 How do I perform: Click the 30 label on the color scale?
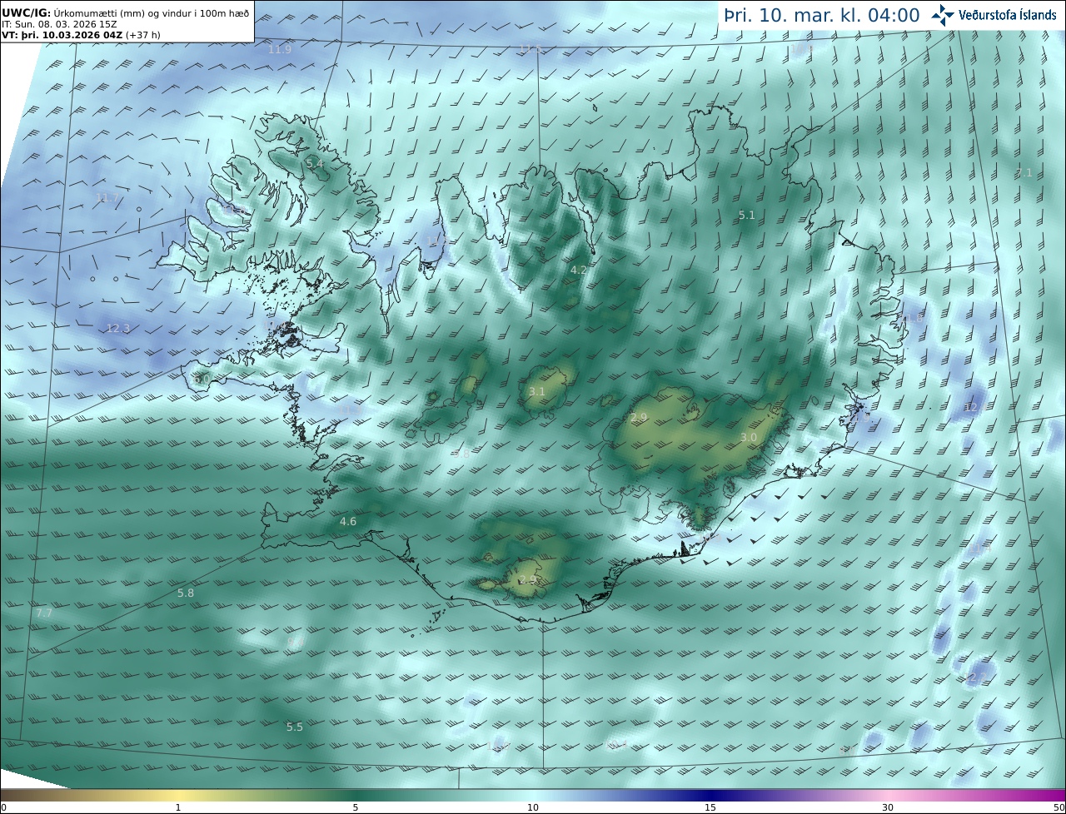point(888,807)
